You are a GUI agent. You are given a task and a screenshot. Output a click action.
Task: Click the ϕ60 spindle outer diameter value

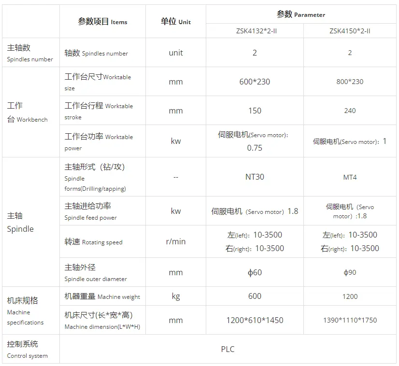coord(255,272)
